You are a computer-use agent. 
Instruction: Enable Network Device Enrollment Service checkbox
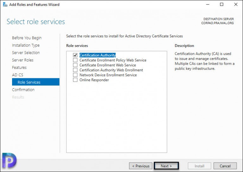75,75
